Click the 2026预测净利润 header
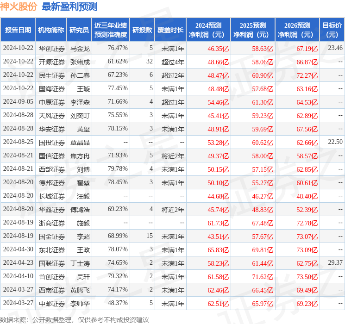Image resolution: width=345 pixels, height=324 pixels. tap(297, 30)
